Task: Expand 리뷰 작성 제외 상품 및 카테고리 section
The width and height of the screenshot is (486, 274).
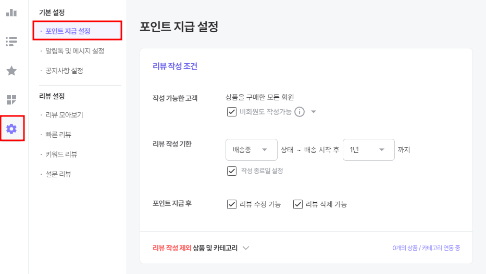Action: click(246, 248)
